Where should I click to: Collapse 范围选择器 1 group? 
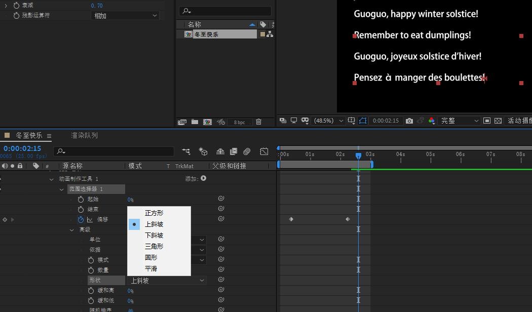[61, 189]
